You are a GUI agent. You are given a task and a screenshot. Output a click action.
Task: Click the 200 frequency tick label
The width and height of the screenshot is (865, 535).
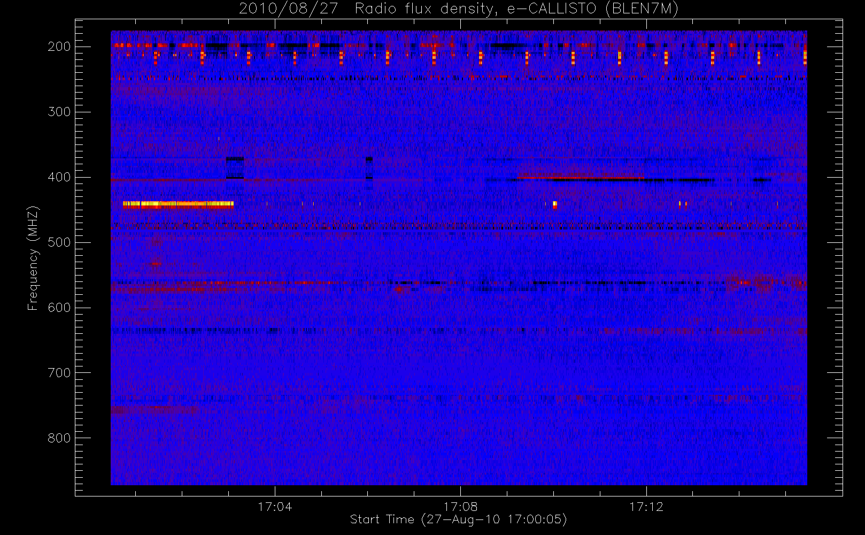tap(59, 47)
